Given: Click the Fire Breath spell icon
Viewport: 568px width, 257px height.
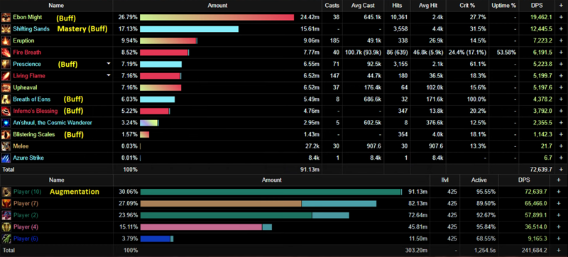Looking at the screenshot, I should [6, 53].
